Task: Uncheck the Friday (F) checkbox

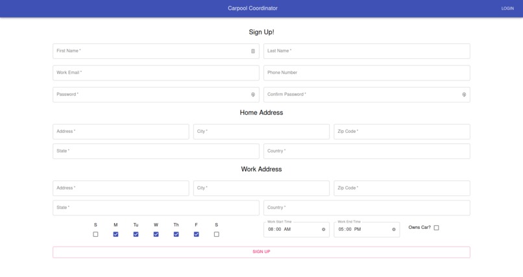Action: click(197, 234)
